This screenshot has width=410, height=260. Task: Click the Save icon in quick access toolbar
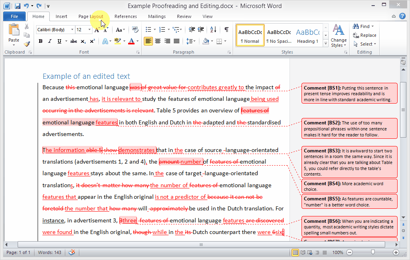click(x=18, y=6)
